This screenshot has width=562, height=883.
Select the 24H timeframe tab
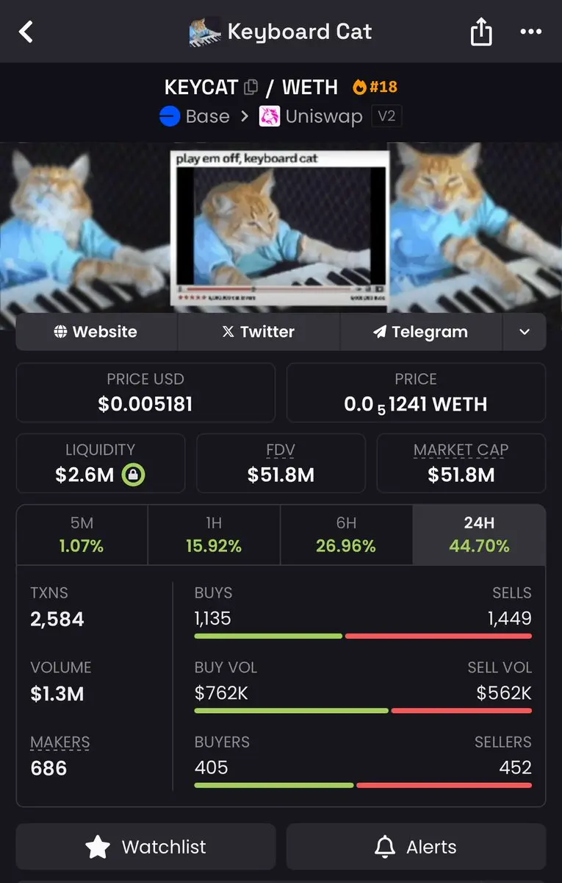[x=479, y=535]
